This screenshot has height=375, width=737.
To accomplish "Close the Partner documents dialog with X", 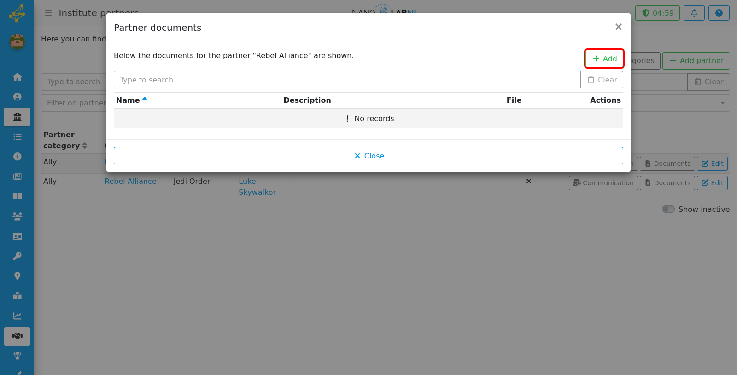I will 619,27.
